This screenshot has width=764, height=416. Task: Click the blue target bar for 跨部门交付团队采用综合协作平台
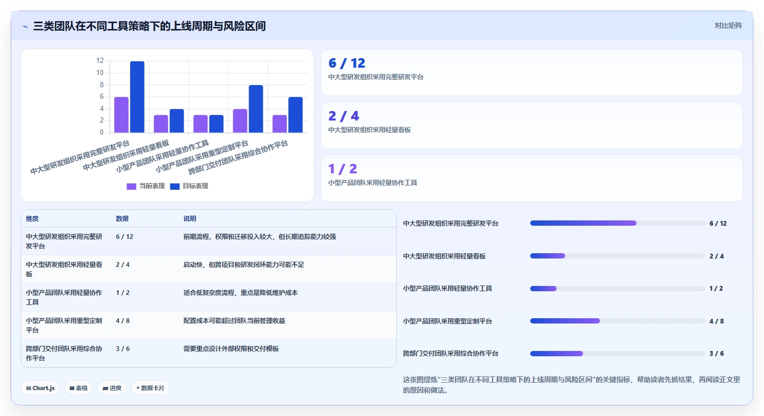pyautogui.click(x=295, y=115)
